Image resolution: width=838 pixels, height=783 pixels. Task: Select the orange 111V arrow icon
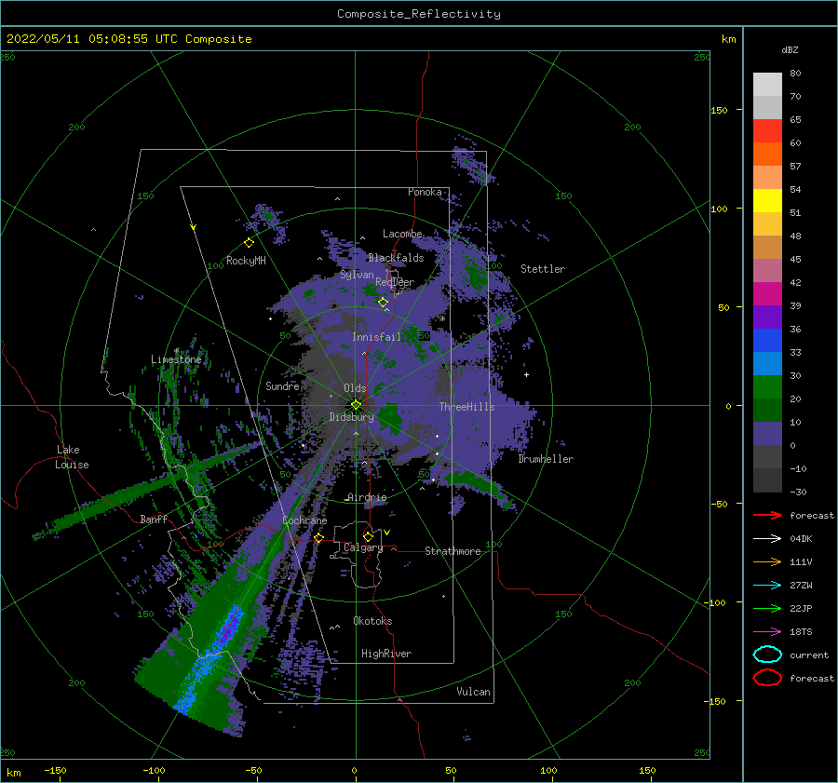pos(767,561)
